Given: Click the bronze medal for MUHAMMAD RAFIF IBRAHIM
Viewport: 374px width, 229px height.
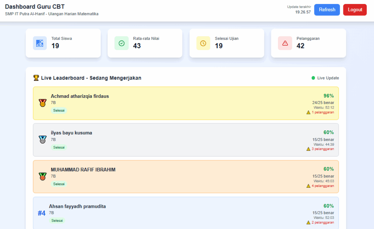Looking at the screenshot, I should click(42, 176).
